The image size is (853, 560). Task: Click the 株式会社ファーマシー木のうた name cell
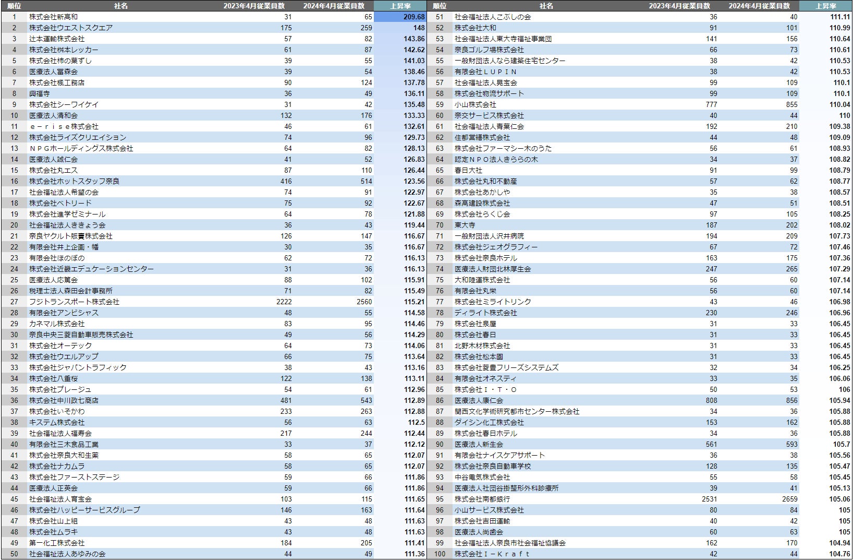coord(503,148)
